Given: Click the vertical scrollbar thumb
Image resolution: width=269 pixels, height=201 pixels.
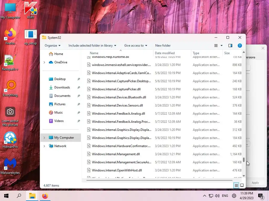Looking at the screenshot, I should (244, 160).
